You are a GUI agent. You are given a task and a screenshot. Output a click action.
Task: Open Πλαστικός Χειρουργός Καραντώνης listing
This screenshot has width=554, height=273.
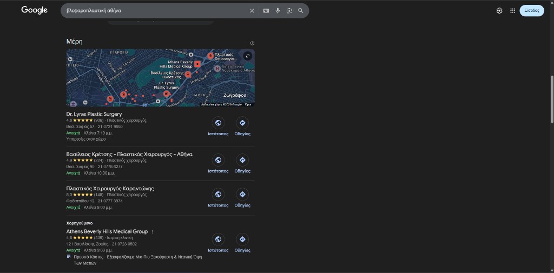[110, 189]
